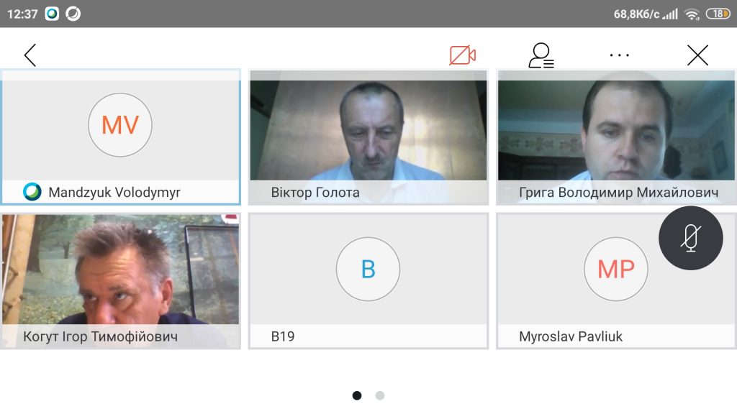The height and width of the screenshot is (414, 737).
Task: Select Віктор Голота video tile
Action: pos(368,137)
